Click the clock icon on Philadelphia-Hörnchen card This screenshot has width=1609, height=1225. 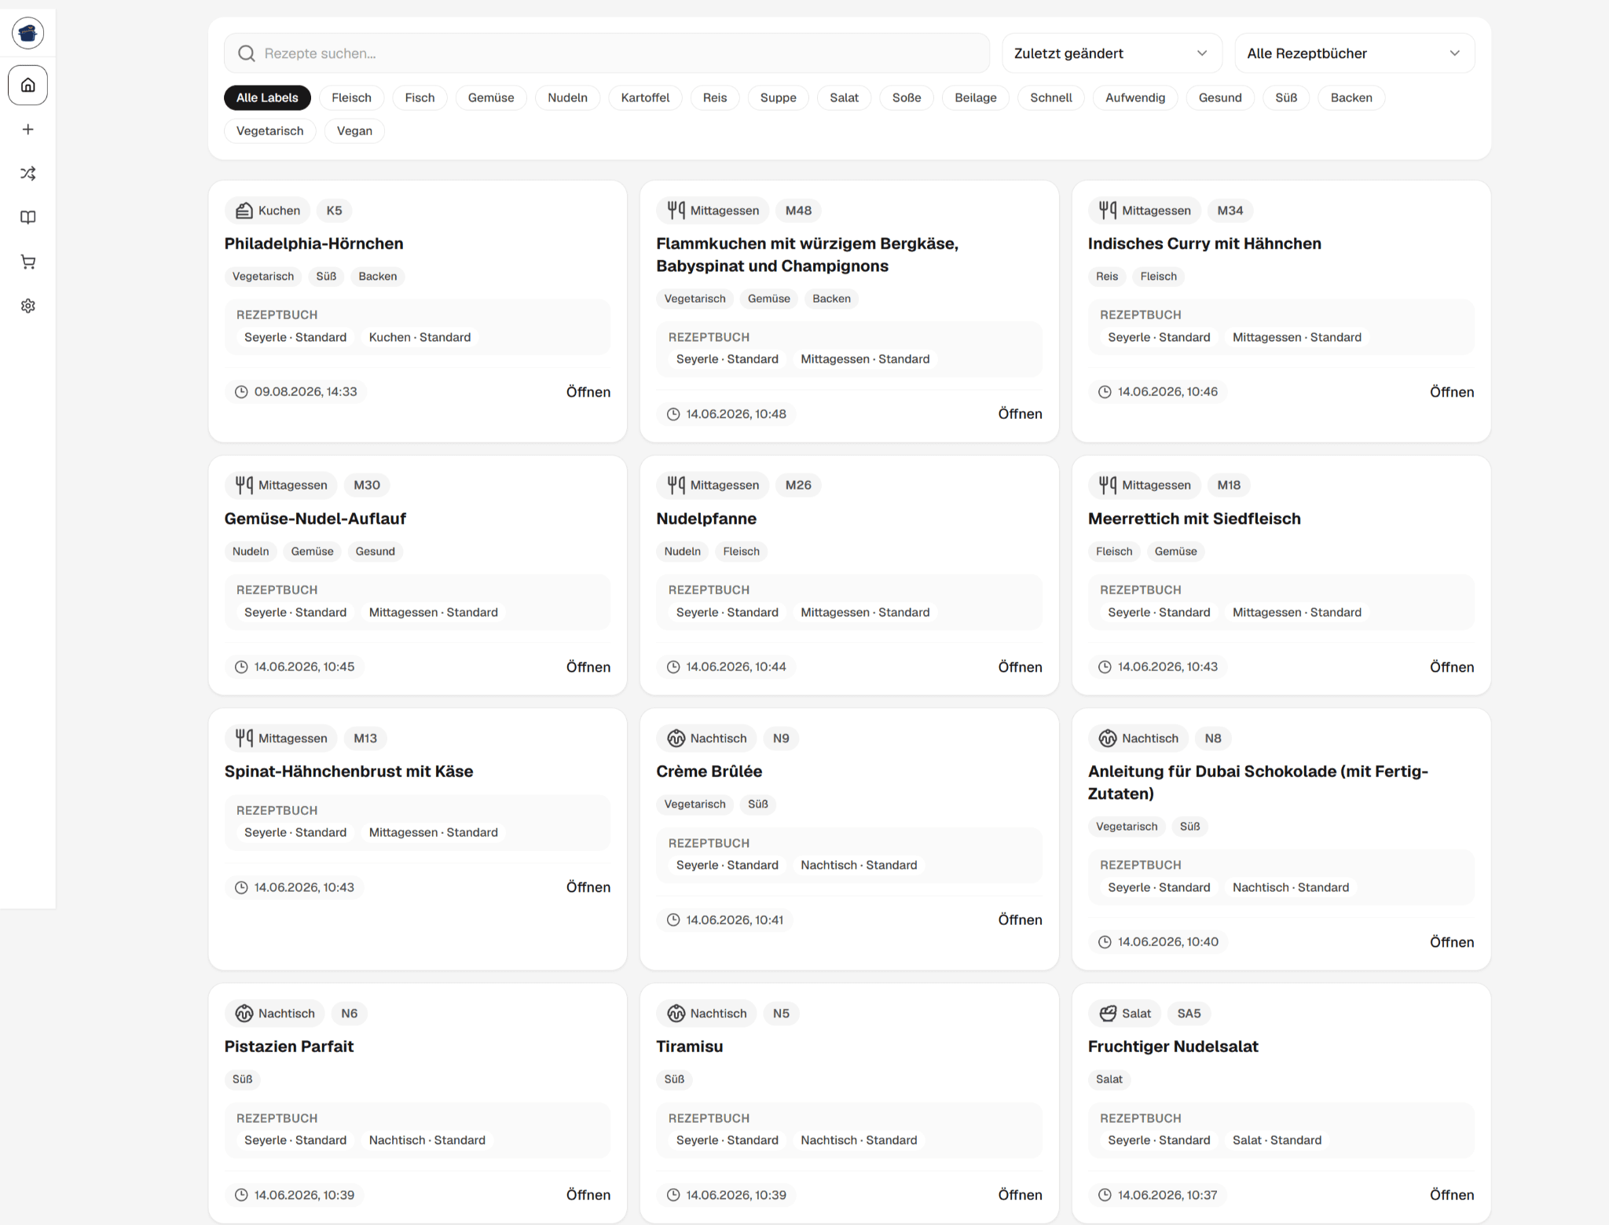click(241, 392)
